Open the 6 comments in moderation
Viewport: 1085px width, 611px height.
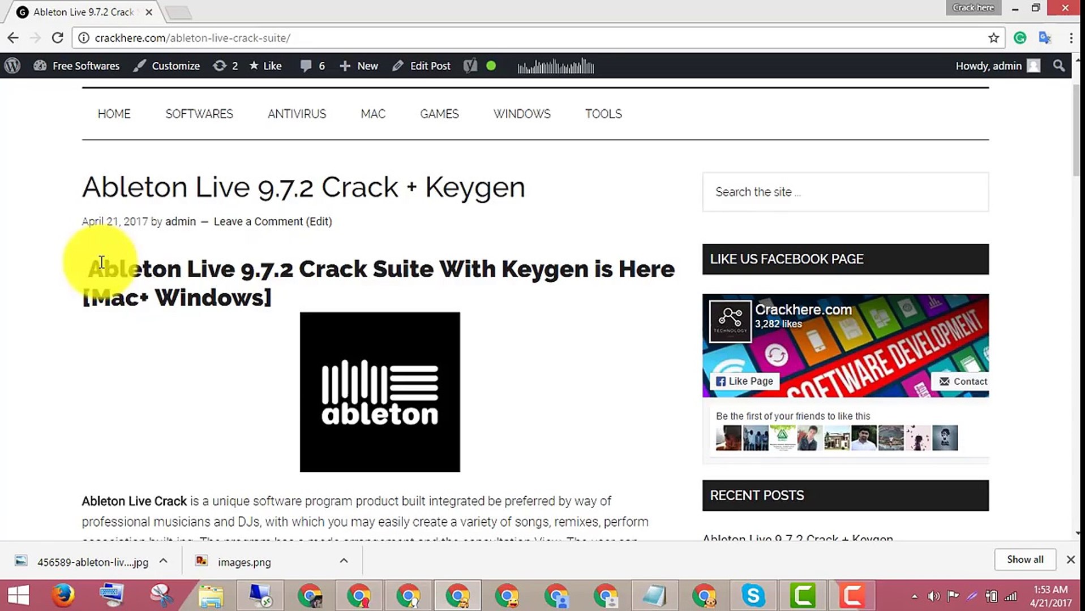(312, 66)
